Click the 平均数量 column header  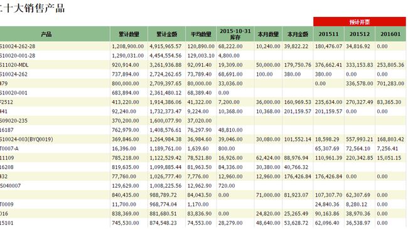pos(201,34)
